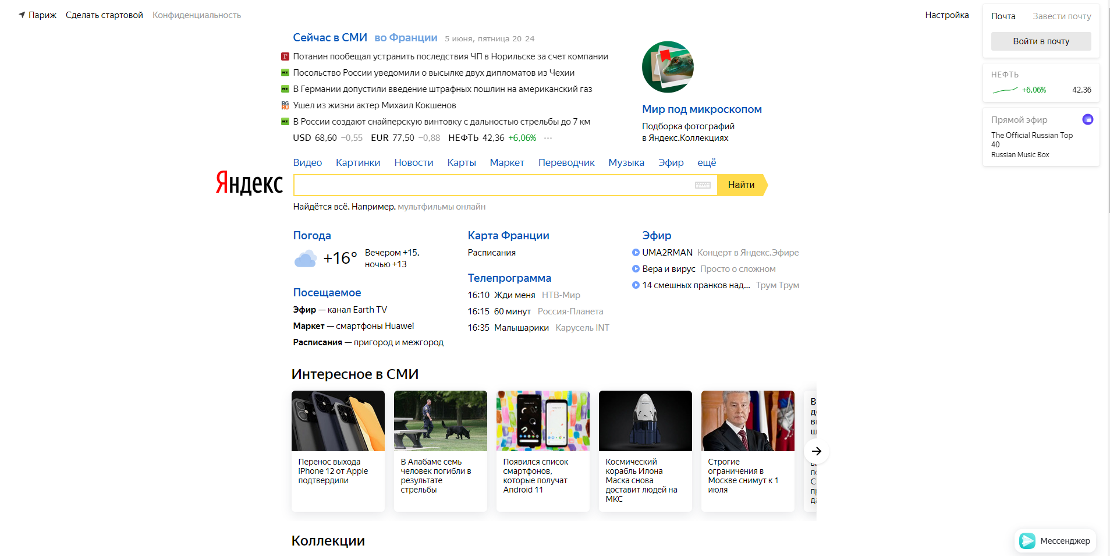Viewport: 1110px width, 556px height.
Task: Click source icon beside снайперскую винтовку news
Action: tap(285, 122)
